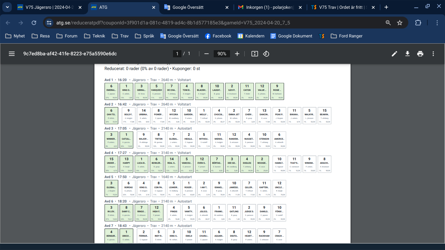Print the PDF document
This screenshot has height=250, width=445.
420,54
